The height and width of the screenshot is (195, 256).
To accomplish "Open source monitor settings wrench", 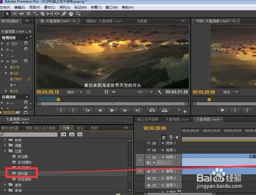I will (159, 92).
